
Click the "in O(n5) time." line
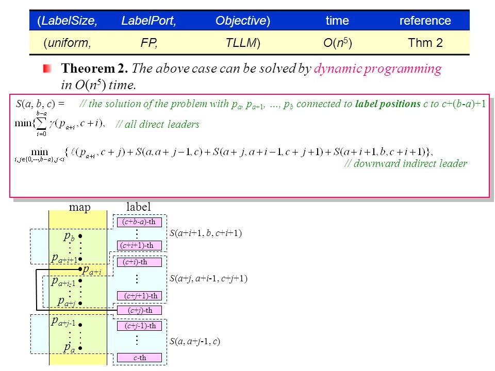98,85
